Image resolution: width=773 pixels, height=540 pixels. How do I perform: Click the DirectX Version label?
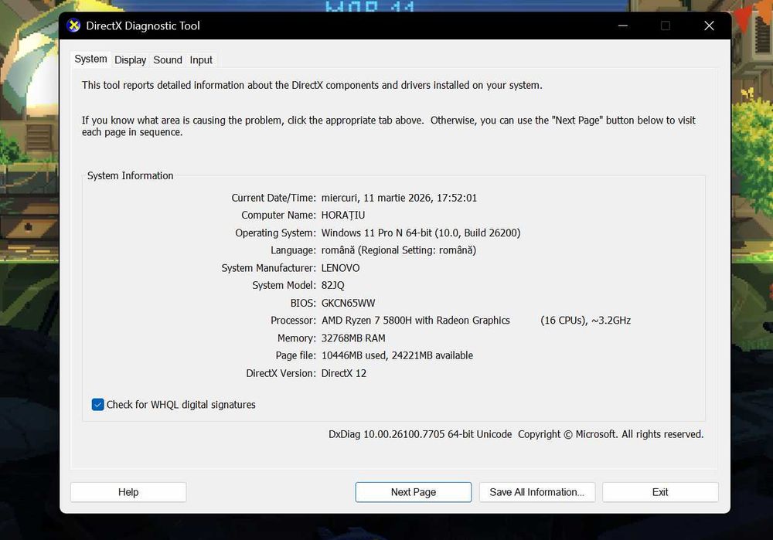click(x=281, y=373)
